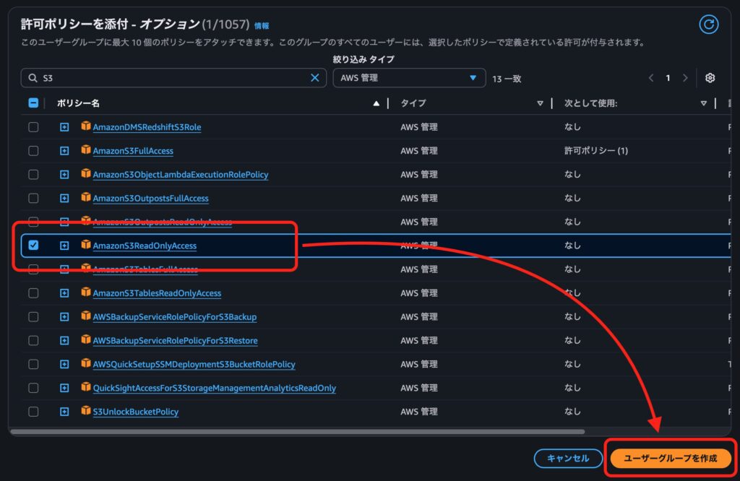Click 許可ポリシー (1) in the AmazonS3FullAccess row
The height and width of the screenshot is (481, 740).
pos(596,151)
